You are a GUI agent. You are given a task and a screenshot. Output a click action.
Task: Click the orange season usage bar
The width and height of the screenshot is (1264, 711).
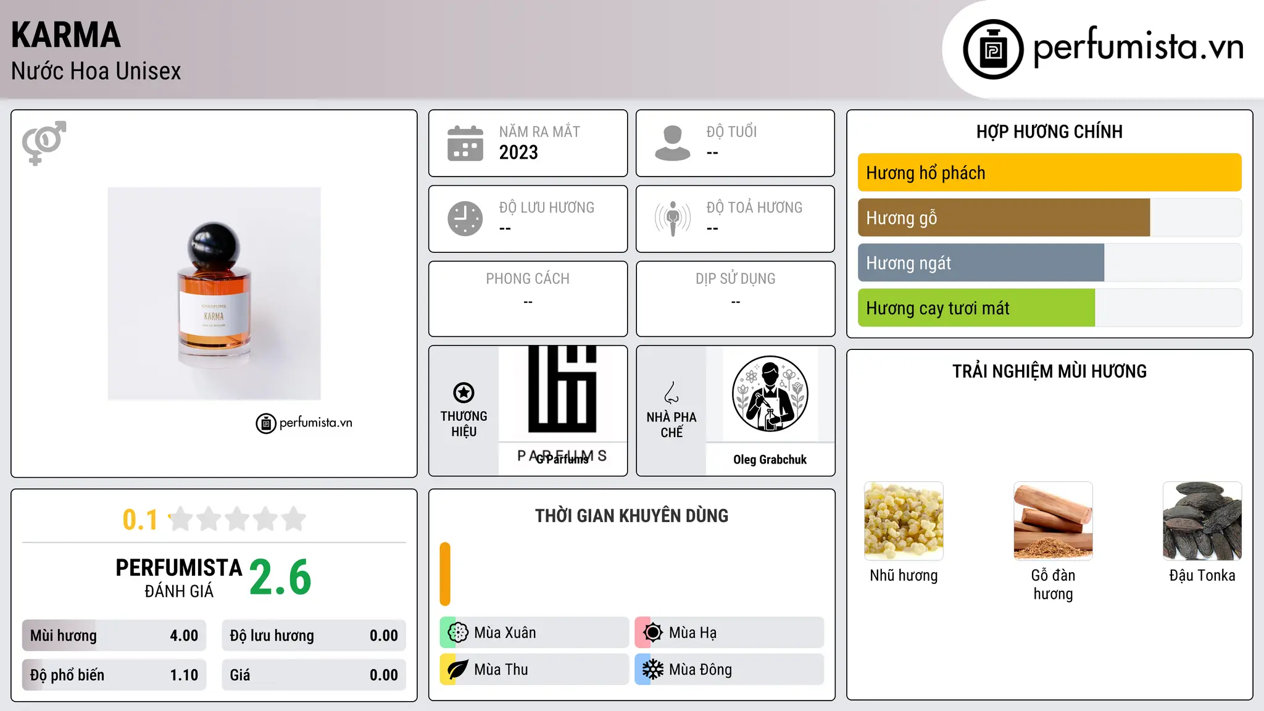(x=445, y=574)
